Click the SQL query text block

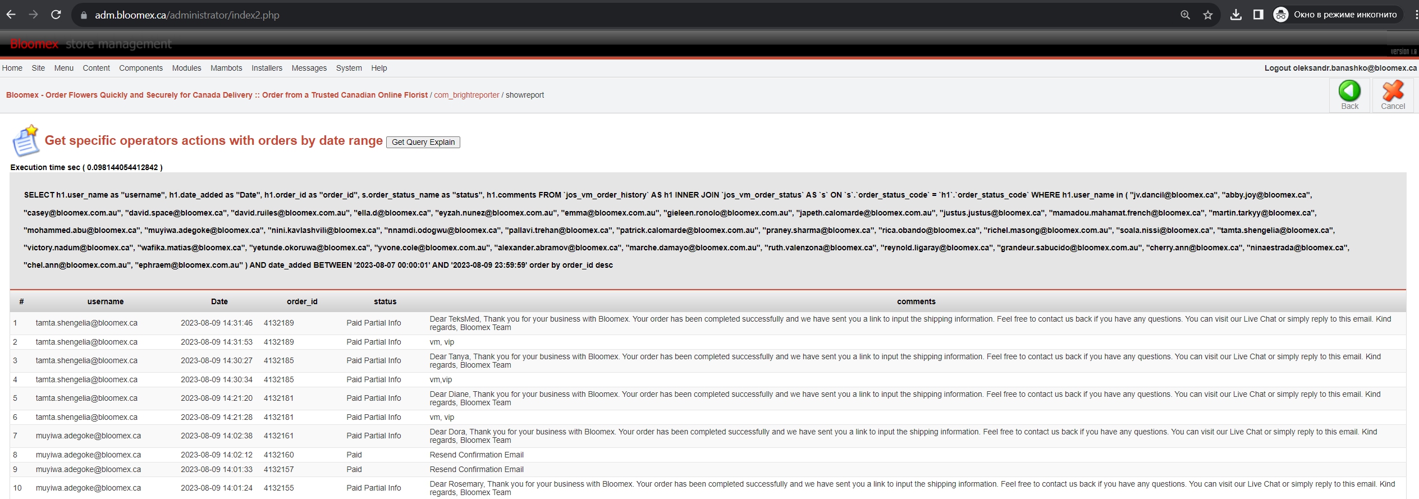pos(686,230)
